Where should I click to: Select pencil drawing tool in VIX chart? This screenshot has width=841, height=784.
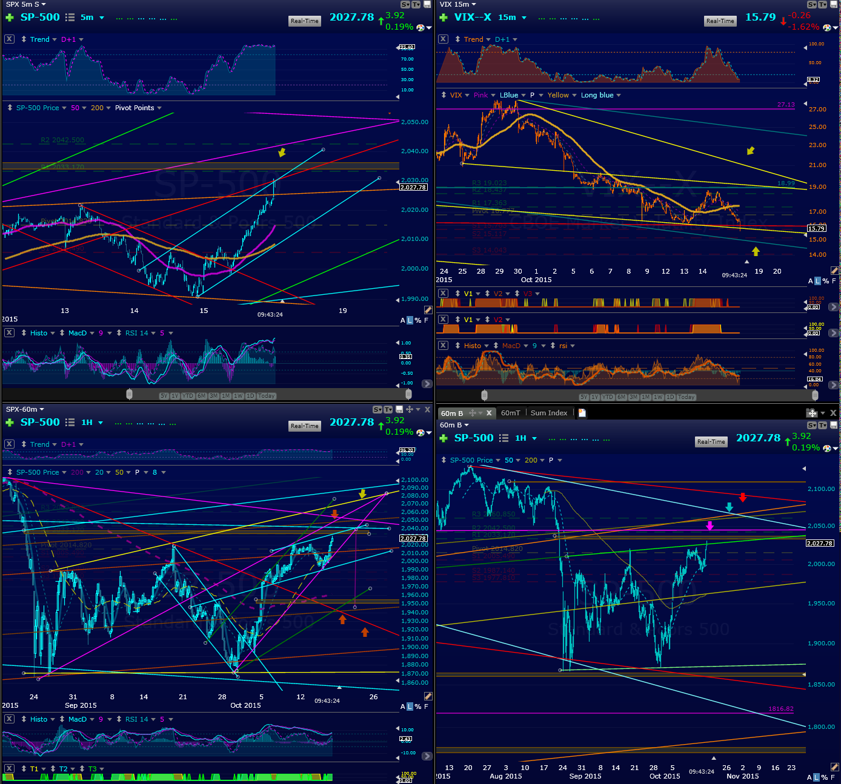tap(834, 271)
